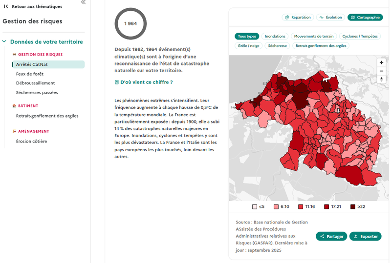Click the Exporter button

[x=365, y=236]
